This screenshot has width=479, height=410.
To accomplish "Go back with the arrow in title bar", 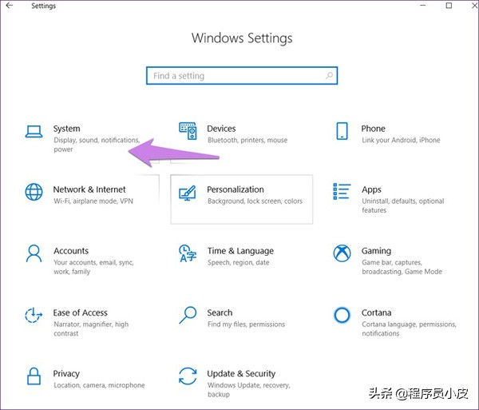I will (x=10, y=6).
